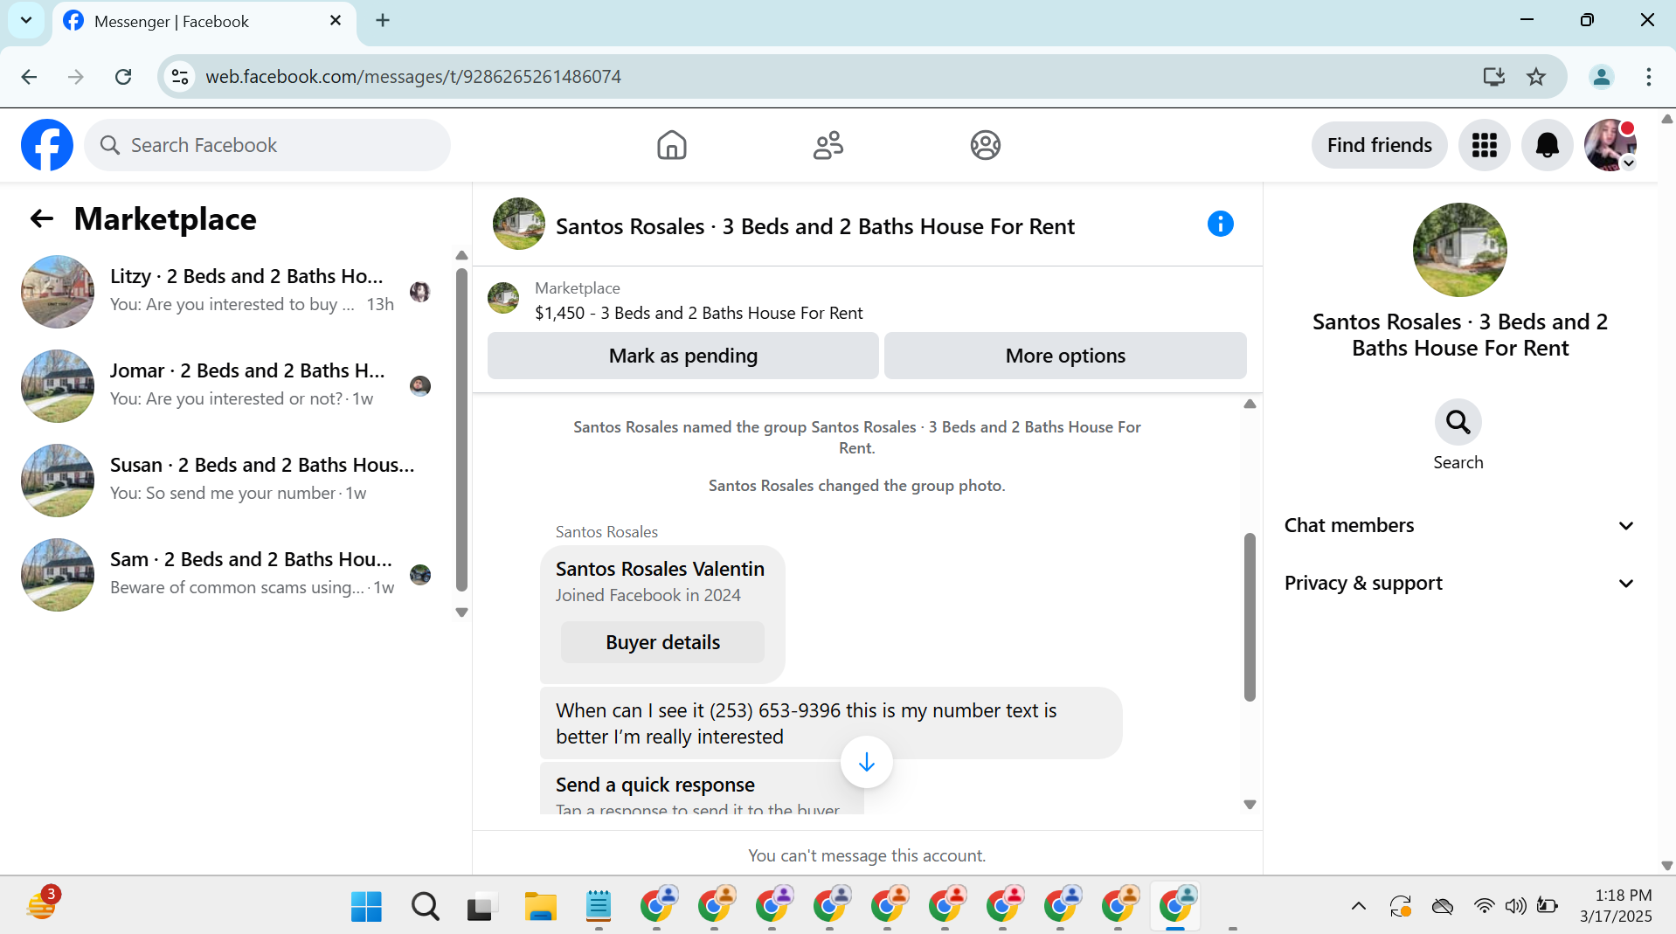This screenshot has width=1676, height=934.
Task: Click the Facebook logo
Action: coord(47,145)
